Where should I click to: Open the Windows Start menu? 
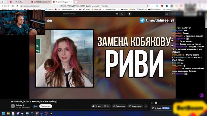pyautogui.click(x=4, y=113)
